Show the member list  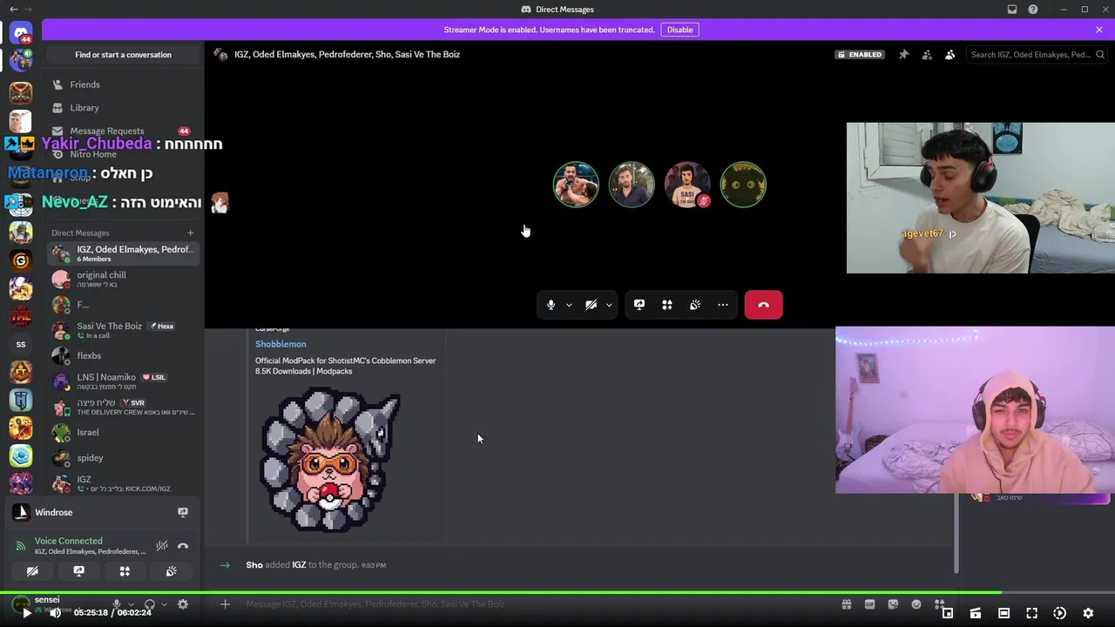click(950, 54)
